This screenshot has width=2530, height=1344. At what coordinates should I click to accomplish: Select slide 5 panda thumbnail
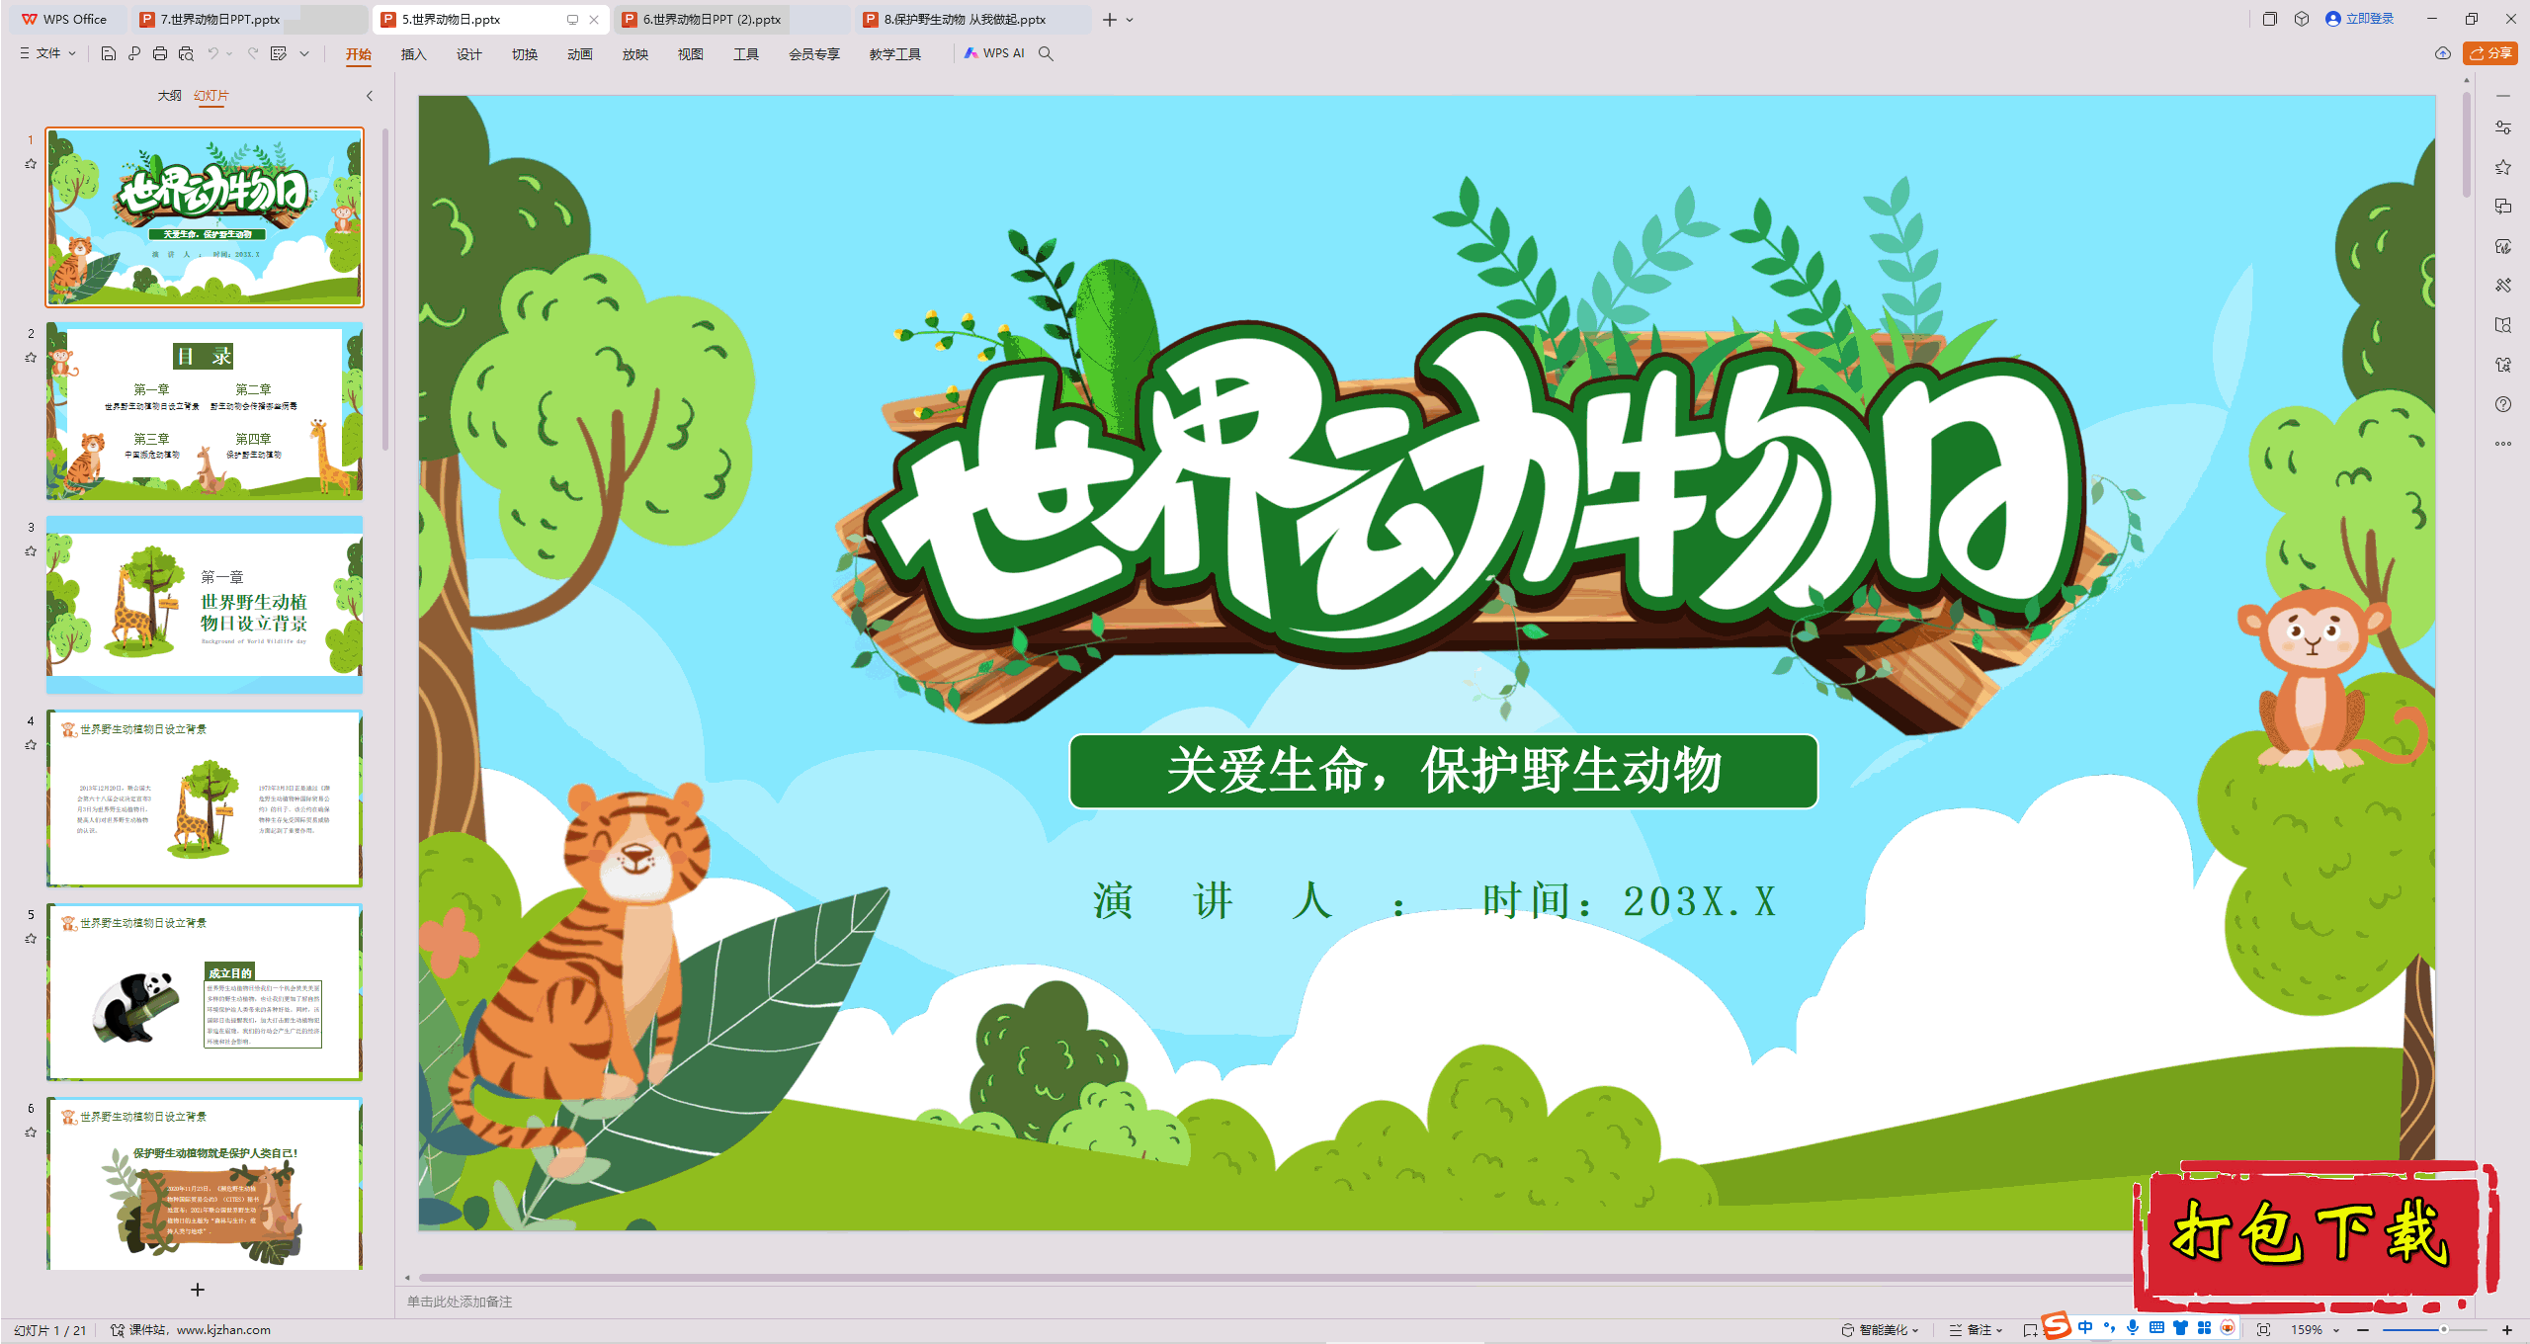point(205,992)
